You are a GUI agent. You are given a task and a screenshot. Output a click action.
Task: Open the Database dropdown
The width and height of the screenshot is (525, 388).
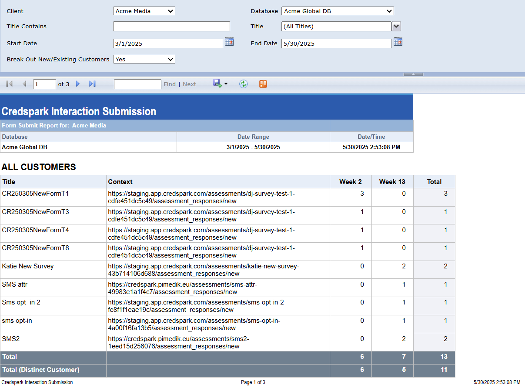338,11
